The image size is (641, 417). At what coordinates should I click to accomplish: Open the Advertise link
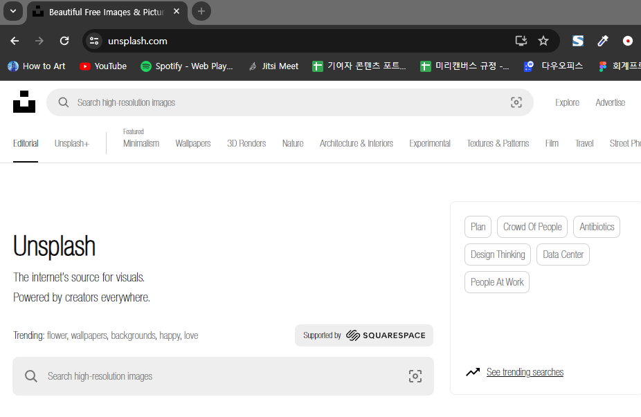coord(610,102)
